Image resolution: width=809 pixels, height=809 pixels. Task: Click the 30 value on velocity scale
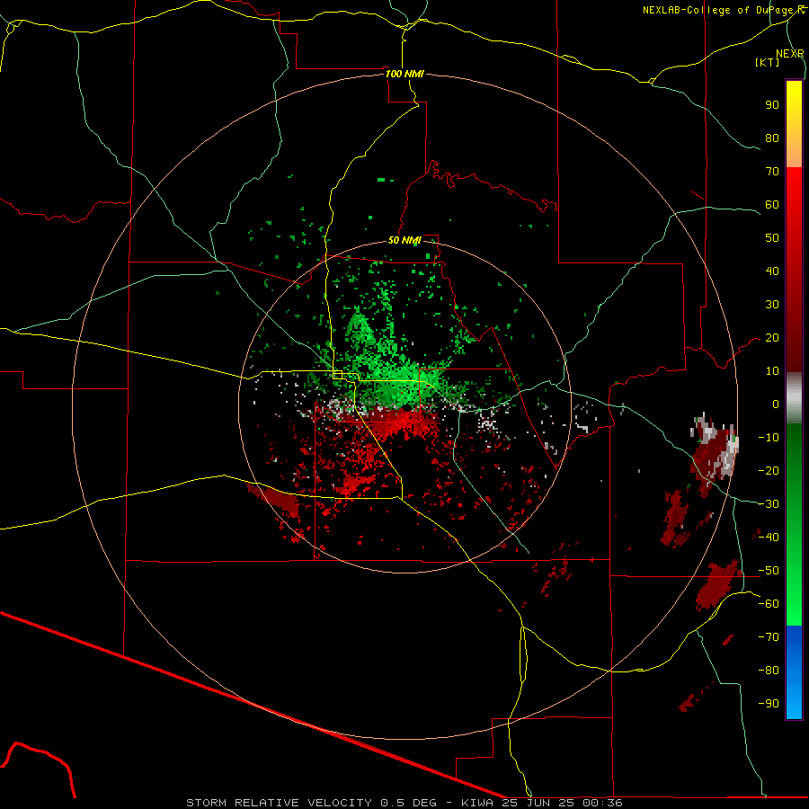772,305
